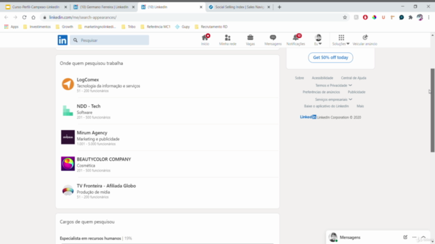Open the NDD - Tech company link
The height and width of the screenshot is (244, 435).
88,106
